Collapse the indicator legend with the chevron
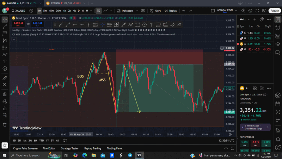The height and width of the screenshot is (159, 282). (x=14, y=39)
